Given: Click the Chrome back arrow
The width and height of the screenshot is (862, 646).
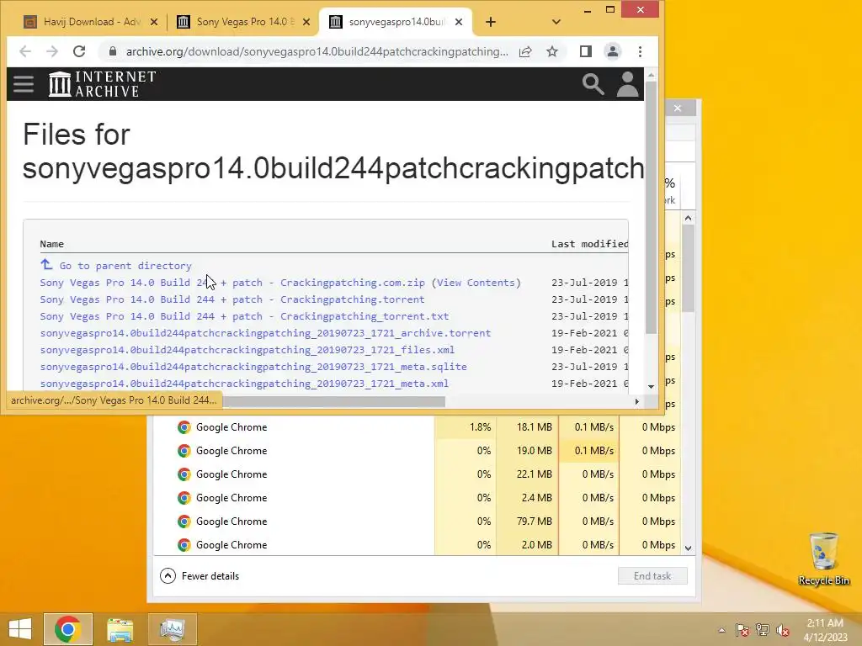Looking at the screenshot, I should tap(25, 51).
